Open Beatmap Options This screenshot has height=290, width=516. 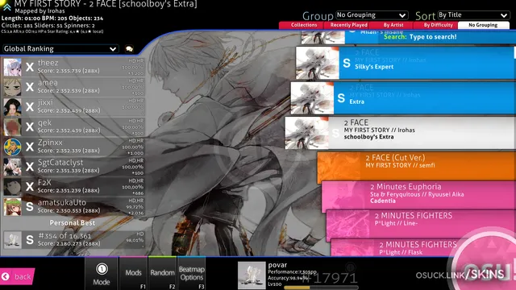click(192, 274)
